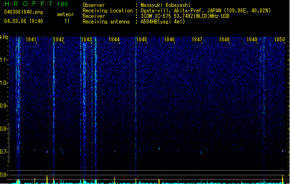290x184 pixels.
Task: Click the 1850 time marker
Action: tap(280, 40)
